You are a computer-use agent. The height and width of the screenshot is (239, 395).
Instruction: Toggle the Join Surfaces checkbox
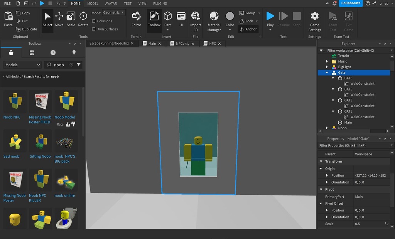[94, 29]
